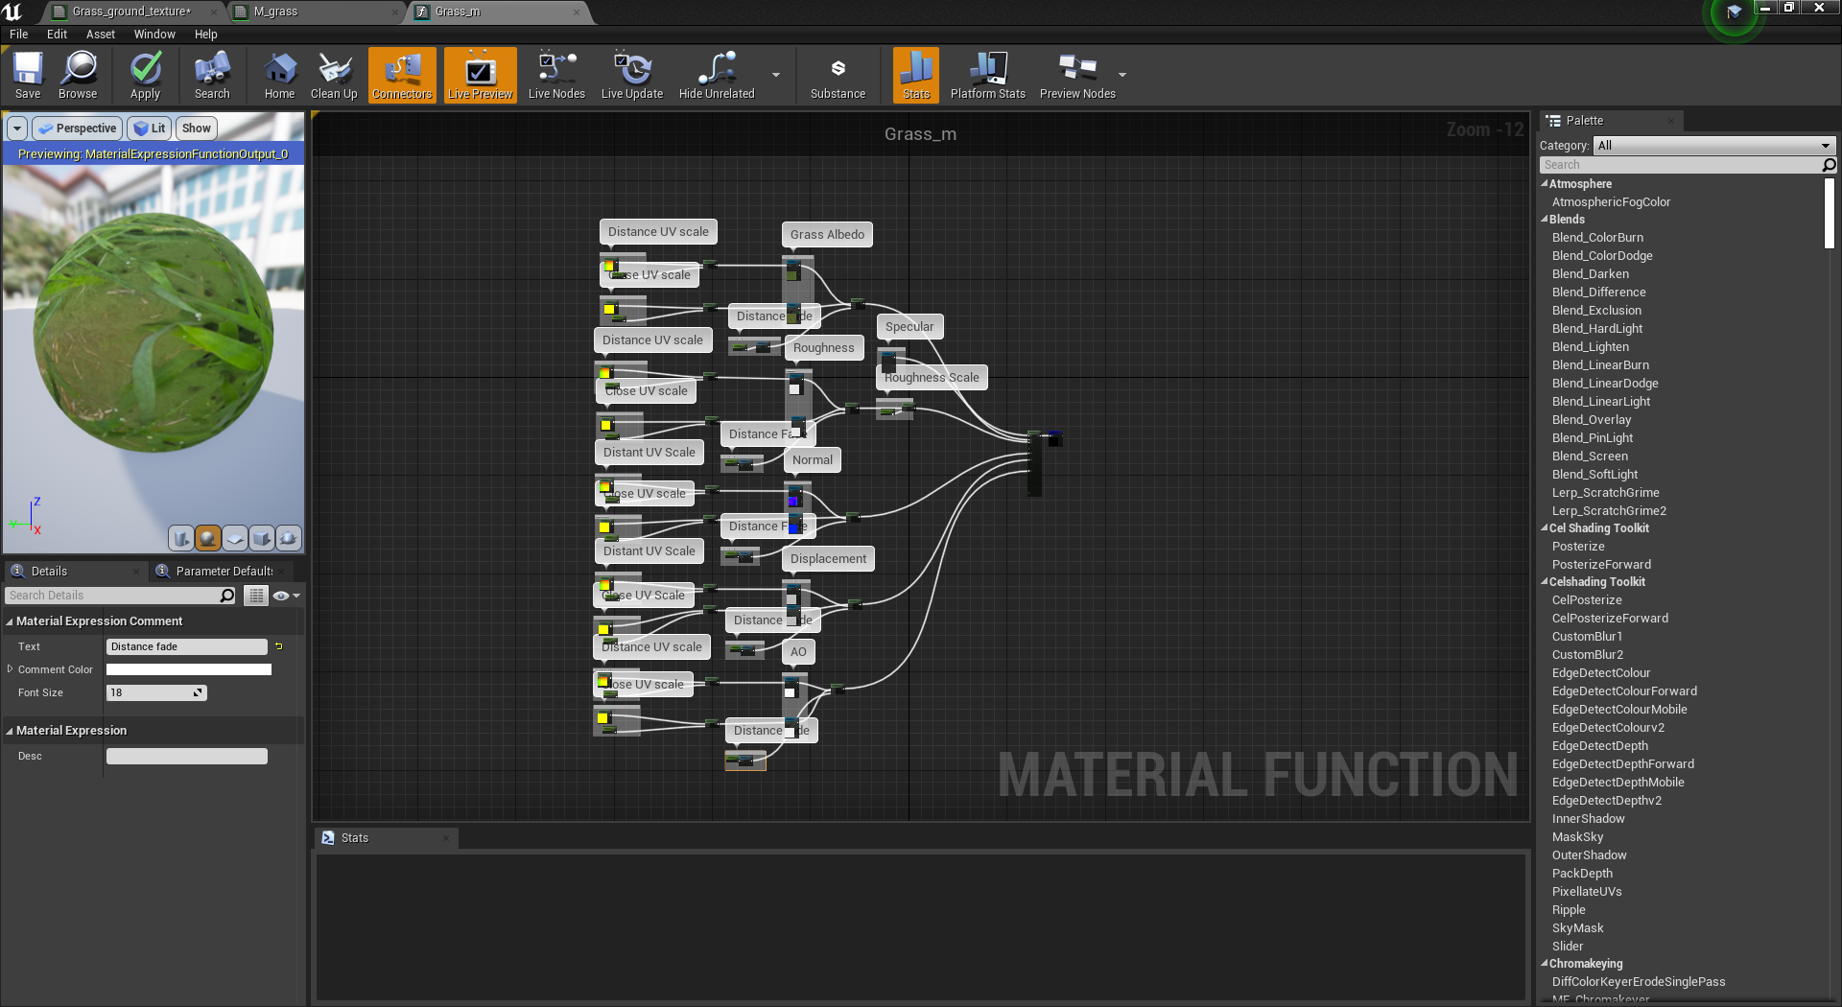Viewport: 1842px width, 1007px height.
Task: Open the Substance toolbar icon
Action: click(838, 75)
